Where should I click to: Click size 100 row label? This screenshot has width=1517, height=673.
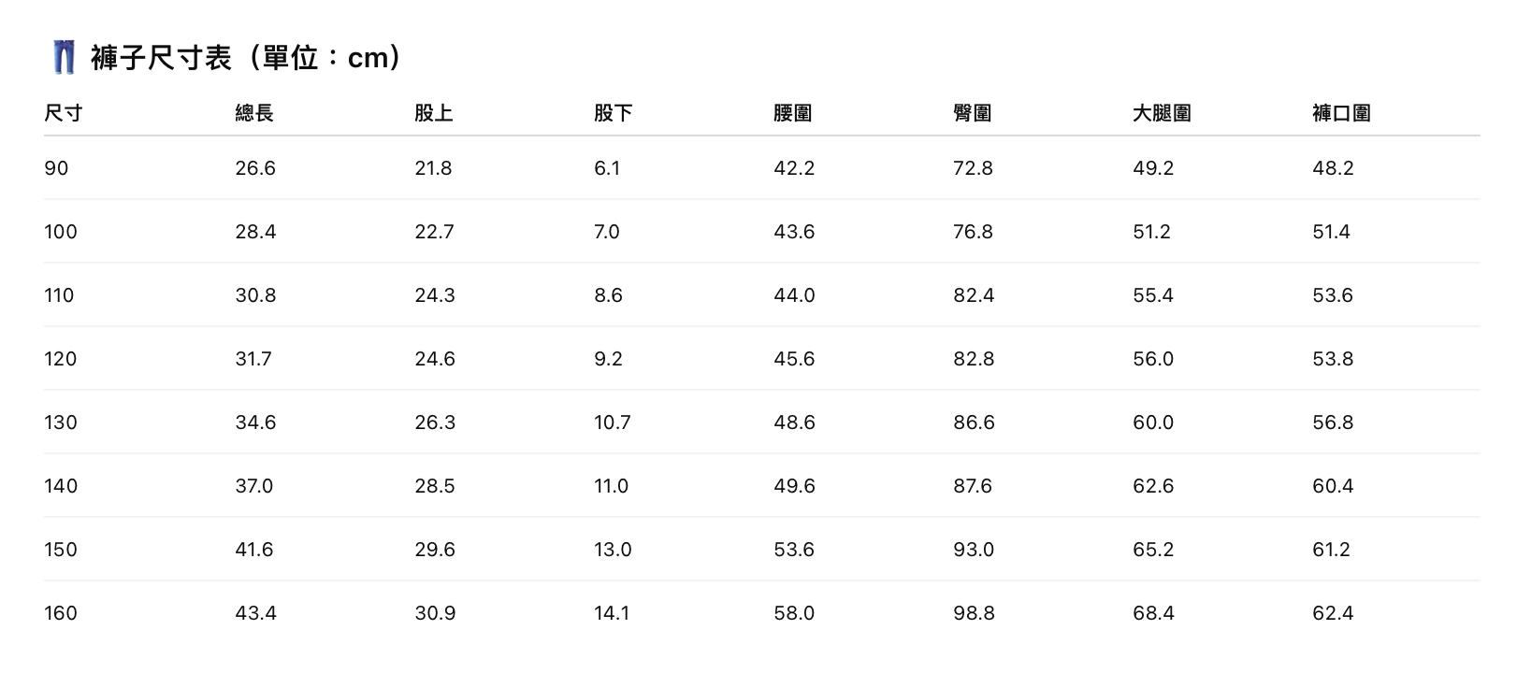coord(61,232)
